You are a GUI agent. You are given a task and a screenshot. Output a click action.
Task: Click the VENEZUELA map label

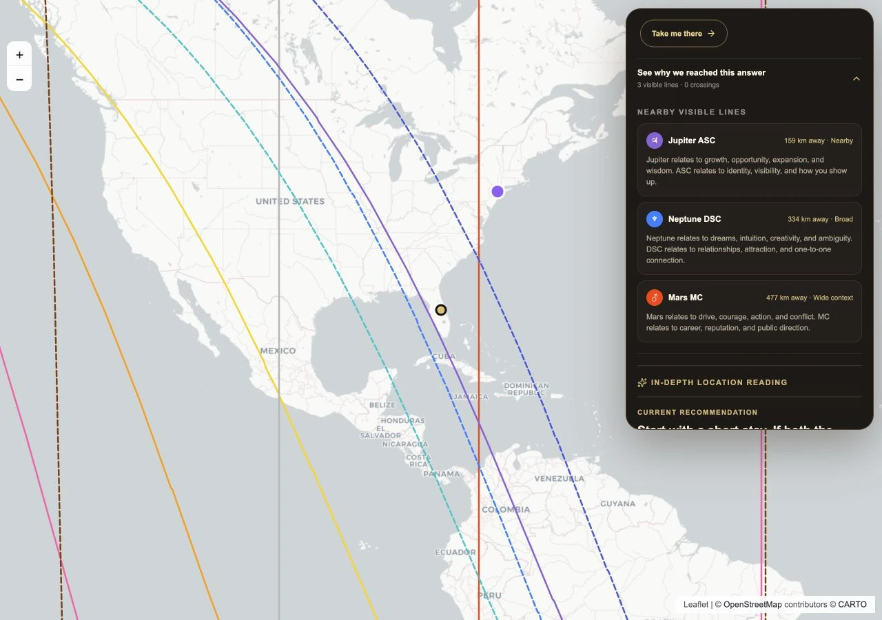(x=560, y=478)
